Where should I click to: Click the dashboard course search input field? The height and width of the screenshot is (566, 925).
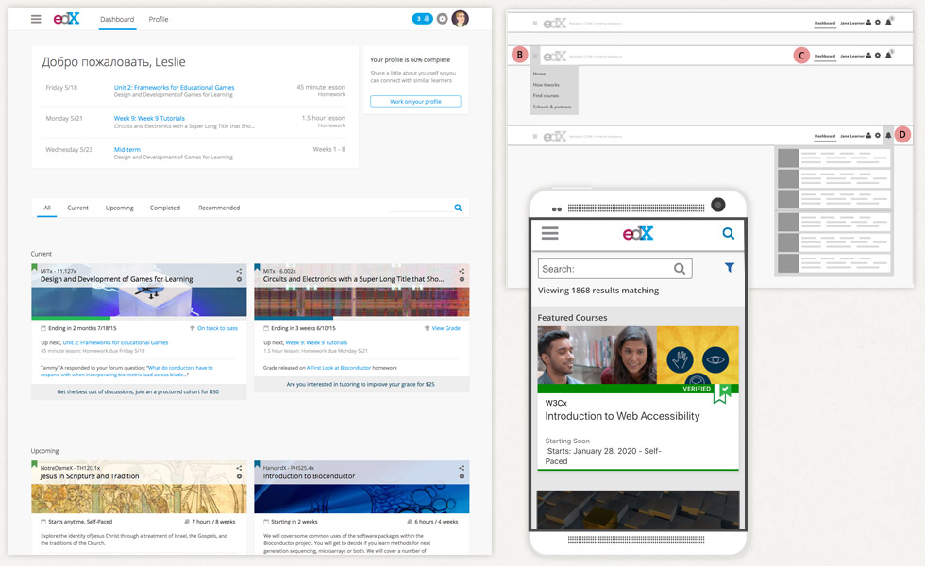(420, 208)
